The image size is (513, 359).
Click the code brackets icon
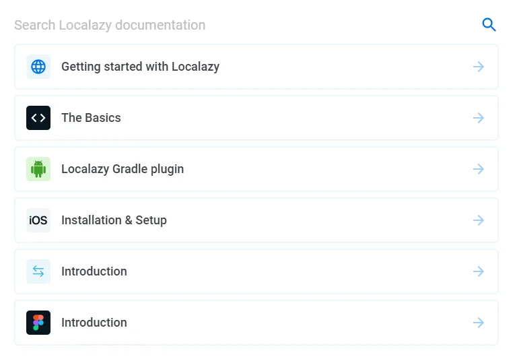(x=38, y=118)
